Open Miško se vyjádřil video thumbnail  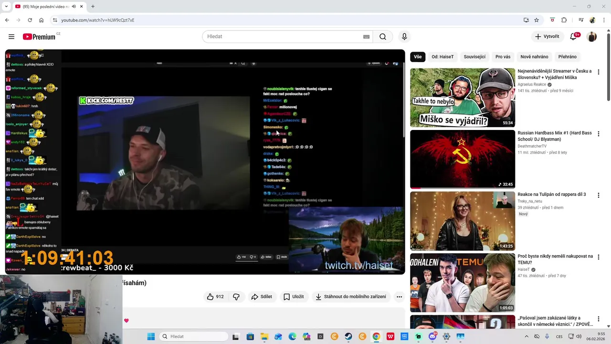click(463, 97)
